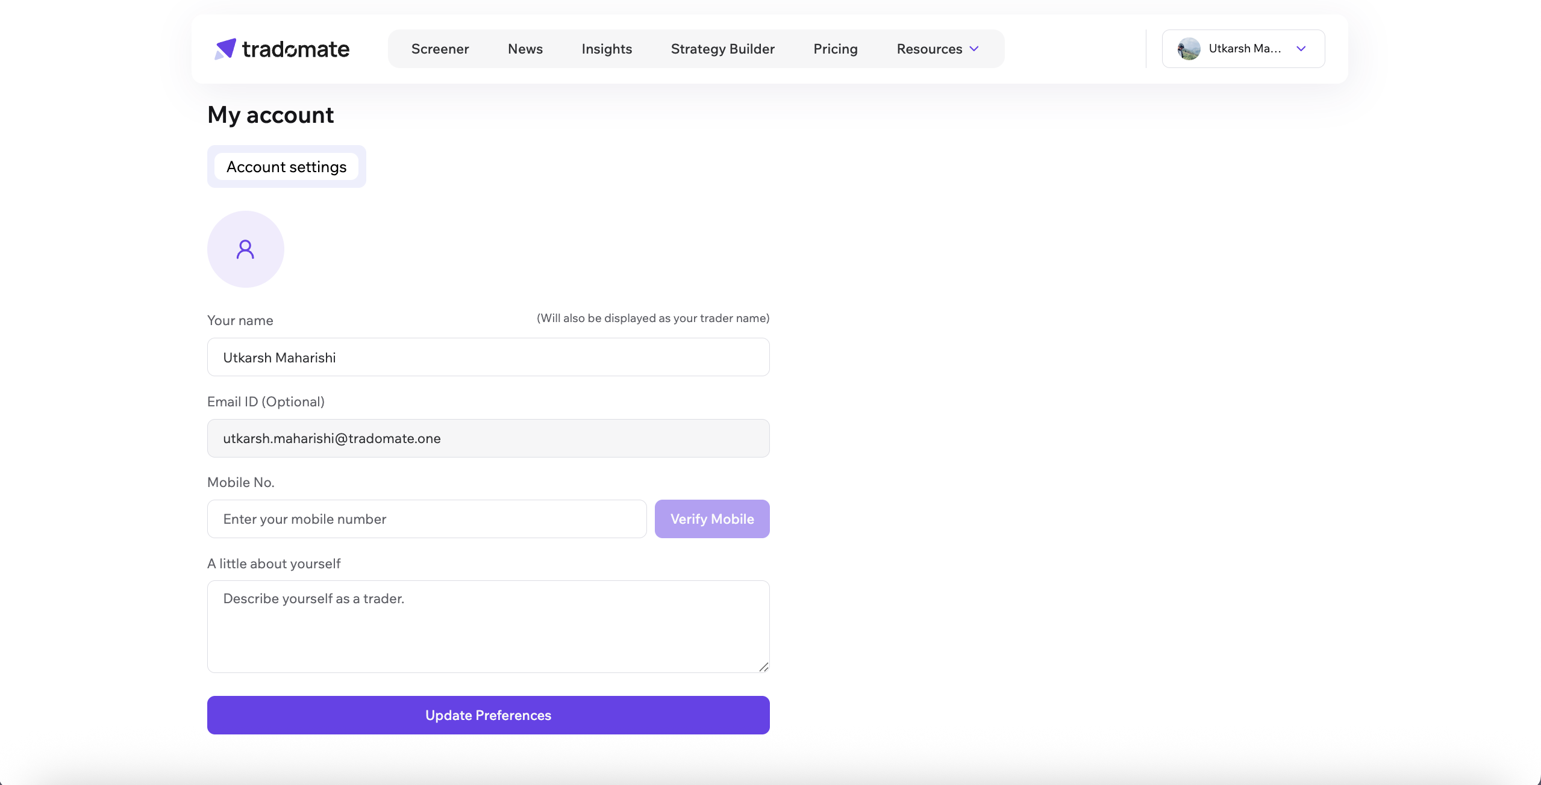1541x785 pixels.
Task: Open the Strategy Builder menu item
Action: click(722, 49)
